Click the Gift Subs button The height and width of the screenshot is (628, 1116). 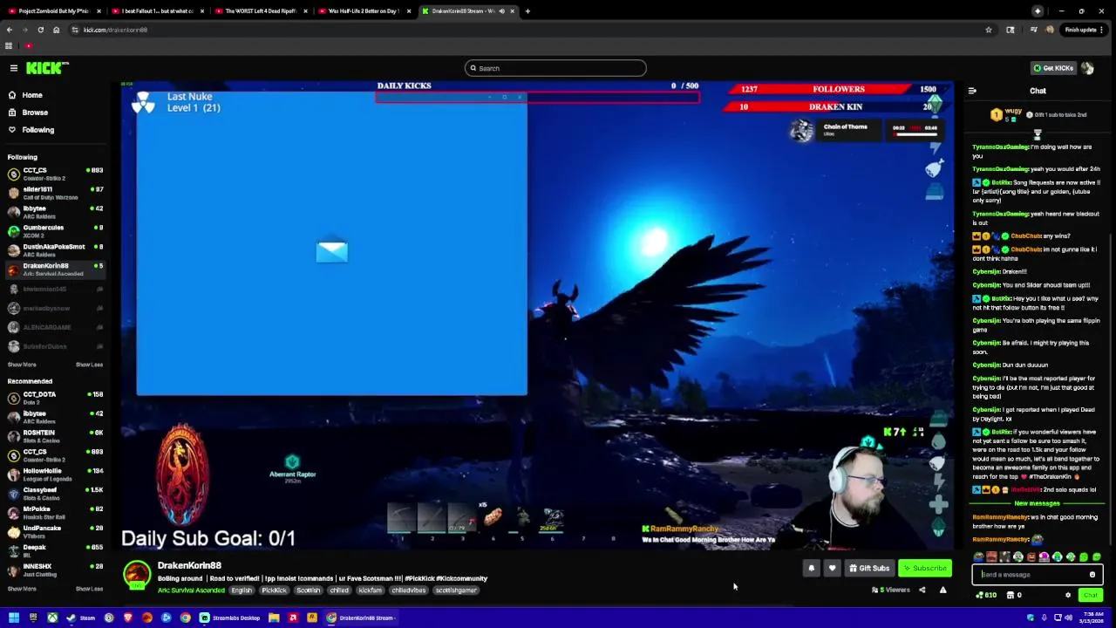pos(869,569)
